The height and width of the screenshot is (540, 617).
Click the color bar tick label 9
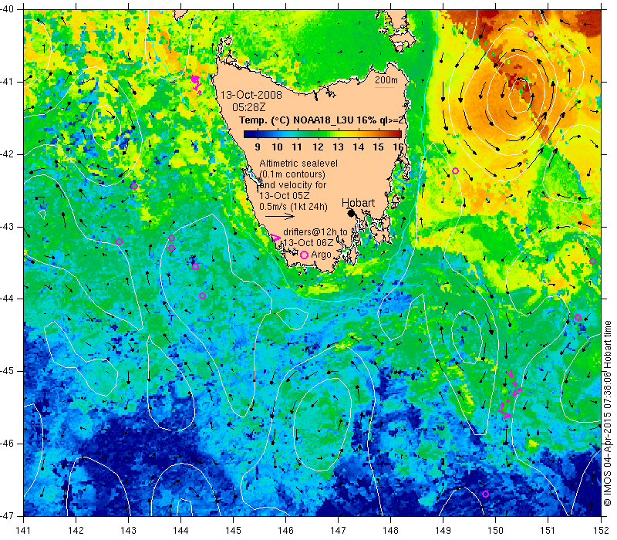coord(258,147)
